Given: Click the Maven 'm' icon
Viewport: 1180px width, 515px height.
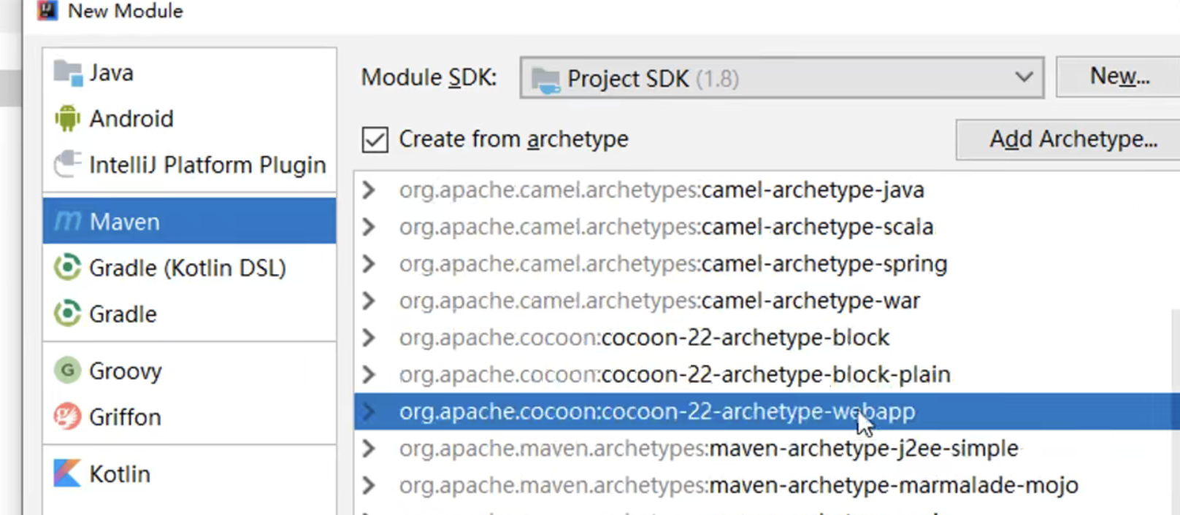Looking at the screenshot, I should [x=68, y=221].
